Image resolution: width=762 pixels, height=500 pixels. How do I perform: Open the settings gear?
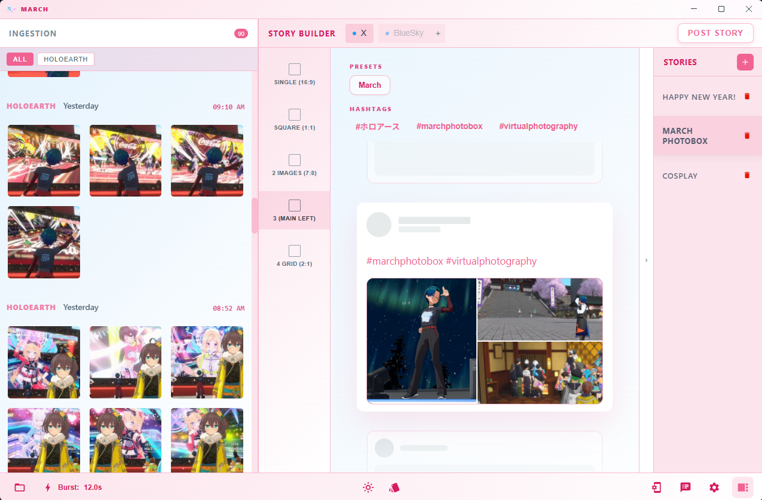point(714,487)
